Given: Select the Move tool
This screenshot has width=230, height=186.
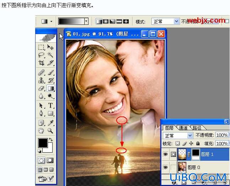Looking at the screenshot, I should [x=50, y=47].
